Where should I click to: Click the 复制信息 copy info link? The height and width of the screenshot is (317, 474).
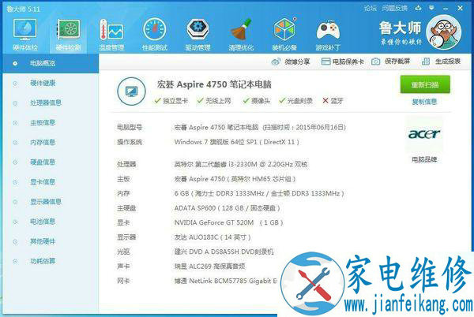click(x=424, y=102)
